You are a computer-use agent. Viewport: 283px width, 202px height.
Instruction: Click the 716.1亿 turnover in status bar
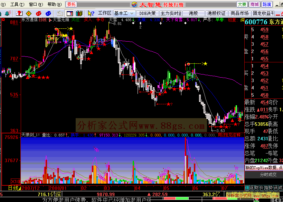pos(46,194)
